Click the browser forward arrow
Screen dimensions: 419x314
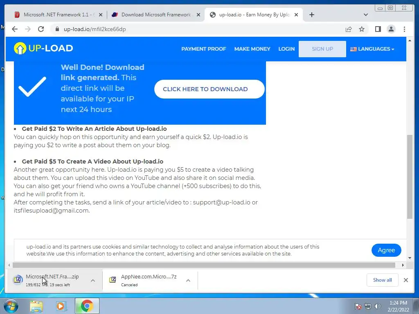[28, 29]
